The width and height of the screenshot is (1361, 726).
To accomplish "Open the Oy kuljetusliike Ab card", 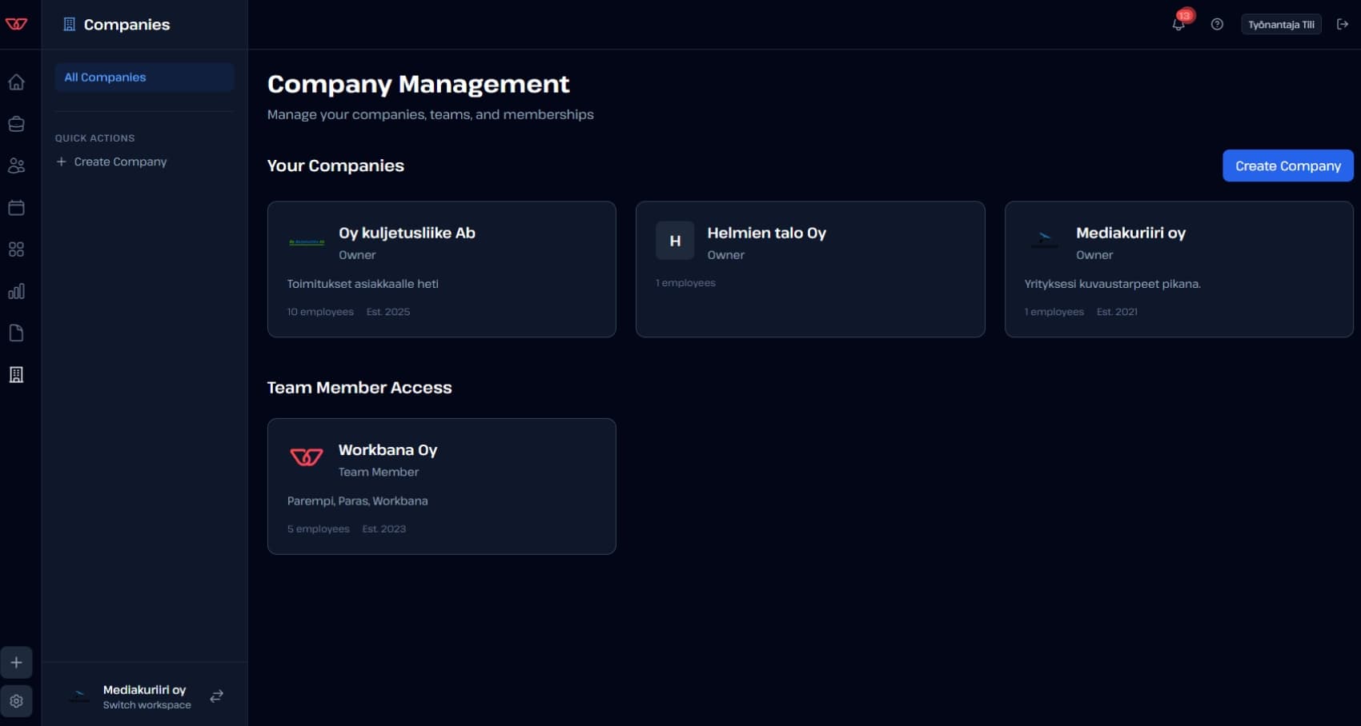I will coord(441,269).
